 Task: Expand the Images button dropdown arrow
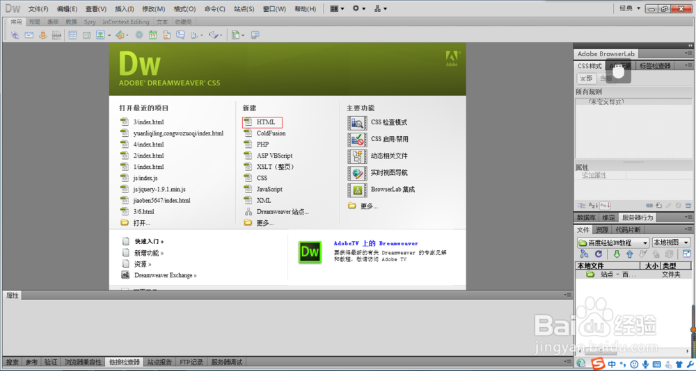[109, 35]
